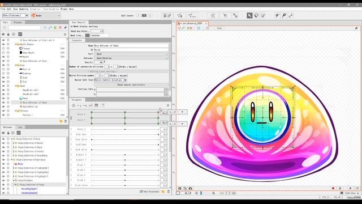Open the Deformer dropdown showing Head Rotation

pyautogui.click(x=131, y=58)
